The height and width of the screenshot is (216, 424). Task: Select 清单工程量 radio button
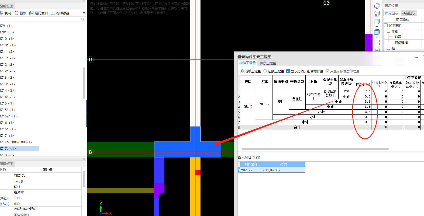pyautogui.click(x=242, y=71)
